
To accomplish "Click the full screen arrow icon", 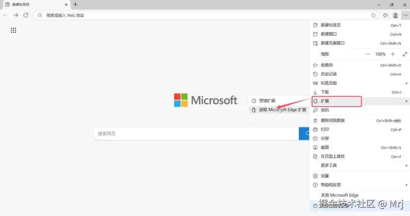I will pos(405,54).
